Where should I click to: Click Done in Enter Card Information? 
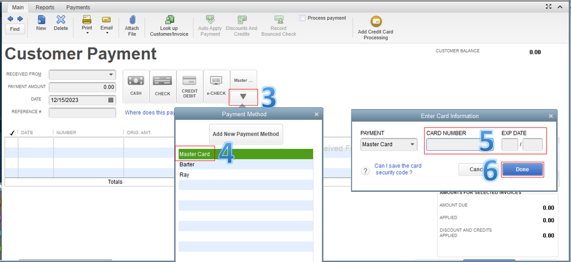[x=522, y=169]
